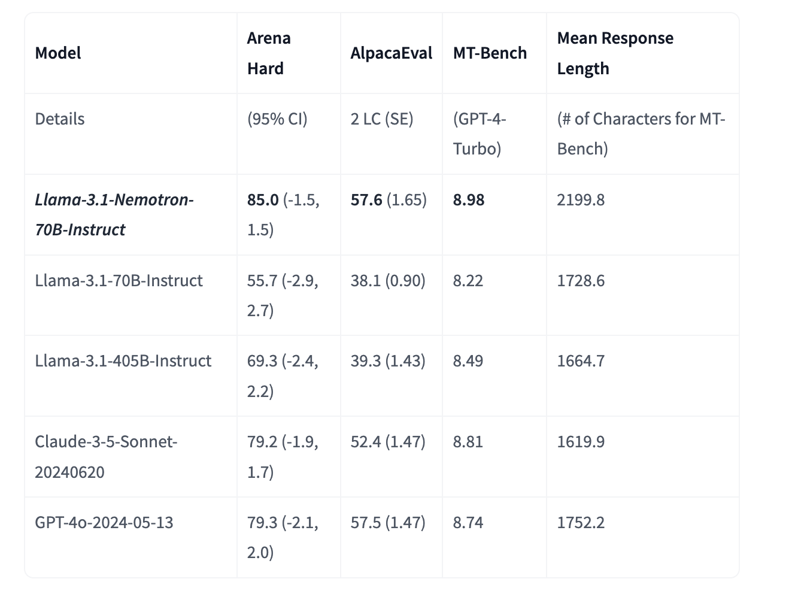Click the bold 85.0 Arena Hard score
The image size is (795, 594).
pyautogui.click(x=263, y=200)
